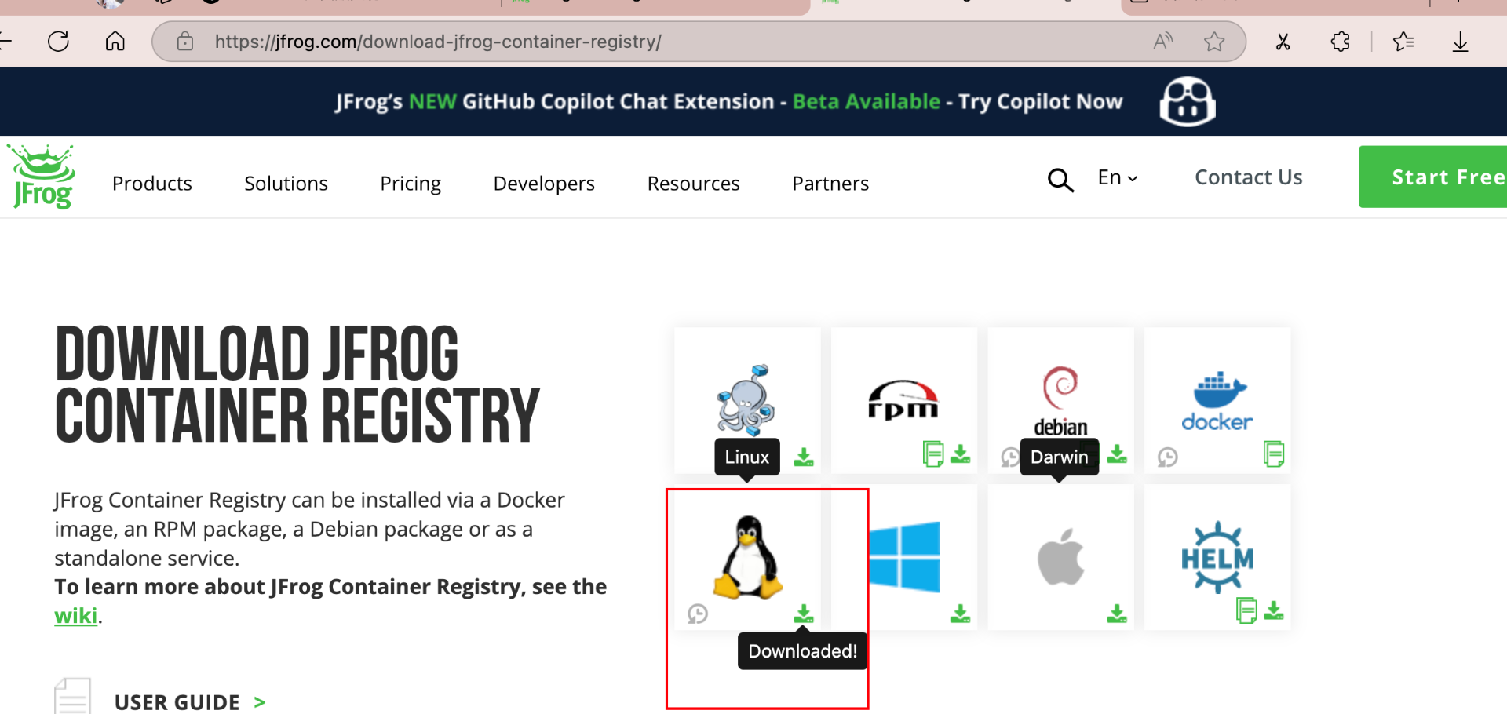The image size is (1507, 714).
Task: Open the Pricing menu item
Action: pos(411,183)
